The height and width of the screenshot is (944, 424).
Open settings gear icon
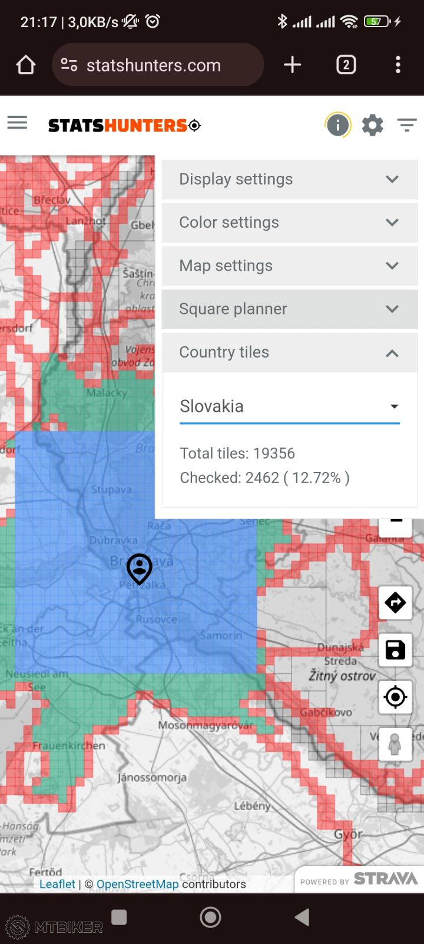pyautogui.click(x=372, y=125)
